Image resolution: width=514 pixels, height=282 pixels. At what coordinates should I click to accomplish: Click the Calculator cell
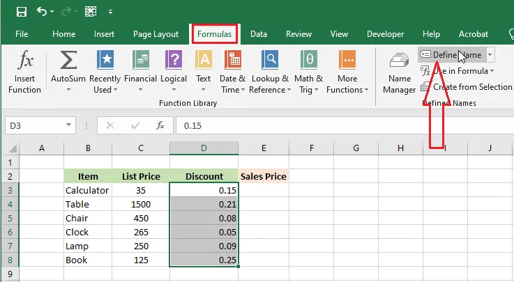pos(88,190)
